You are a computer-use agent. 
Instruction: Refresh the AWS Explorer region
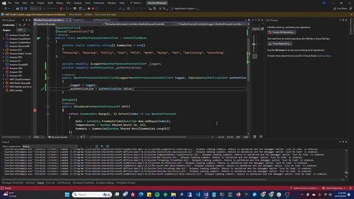[x=29, y=30]
